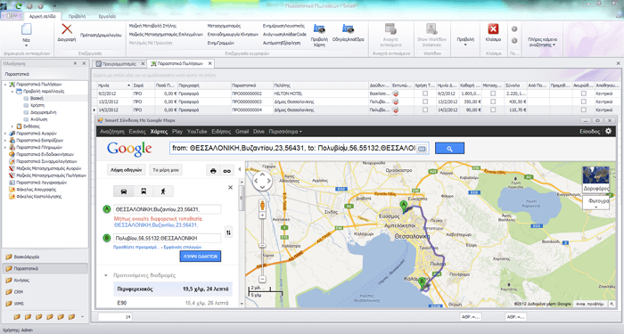Screen dimensions: 624x334
Task: Toggle Ακυρωθ. checkbox in 13/2/2012 row
Action: coord(583,102)
